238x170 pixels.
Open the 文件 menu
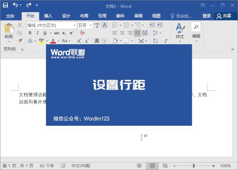10,16
